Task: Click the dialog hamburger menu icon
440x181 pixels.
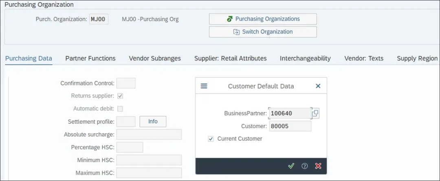Action: coord(204,86)
